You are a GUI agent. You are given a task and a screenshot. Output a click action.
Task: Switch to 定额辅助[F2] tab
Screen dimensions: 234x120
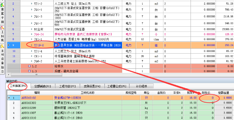click(x=43, y=86)
